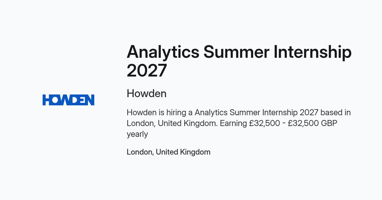The width and height of the screenshot is (382, 200).
Task: Click the 2027 inside the description paragraph
Action: [x=309, y=113]
